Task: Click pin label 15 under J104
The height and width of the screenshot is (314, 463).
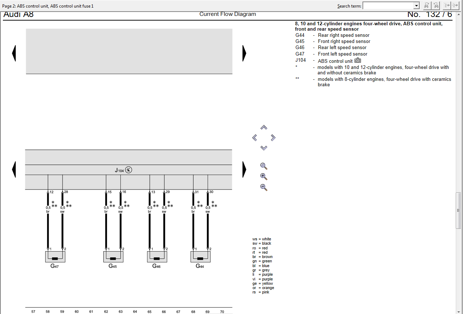Action: [110, 192]
